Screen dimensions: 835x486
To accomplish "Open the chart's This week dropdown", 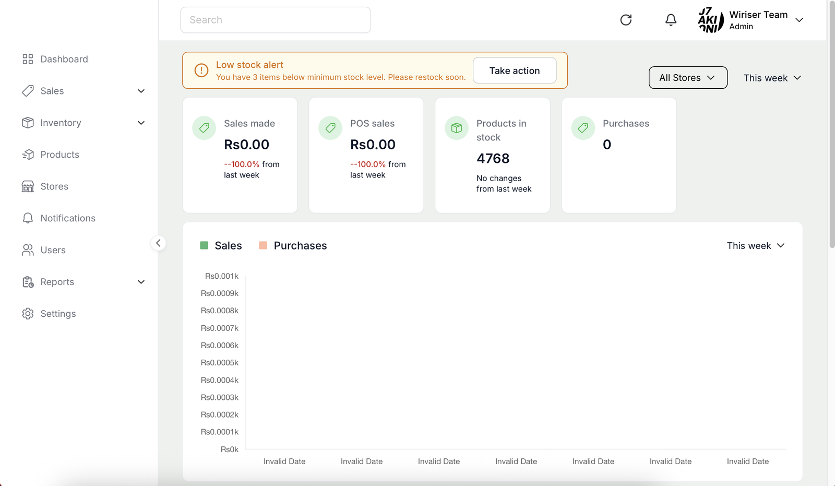I will tap(756, 246).
